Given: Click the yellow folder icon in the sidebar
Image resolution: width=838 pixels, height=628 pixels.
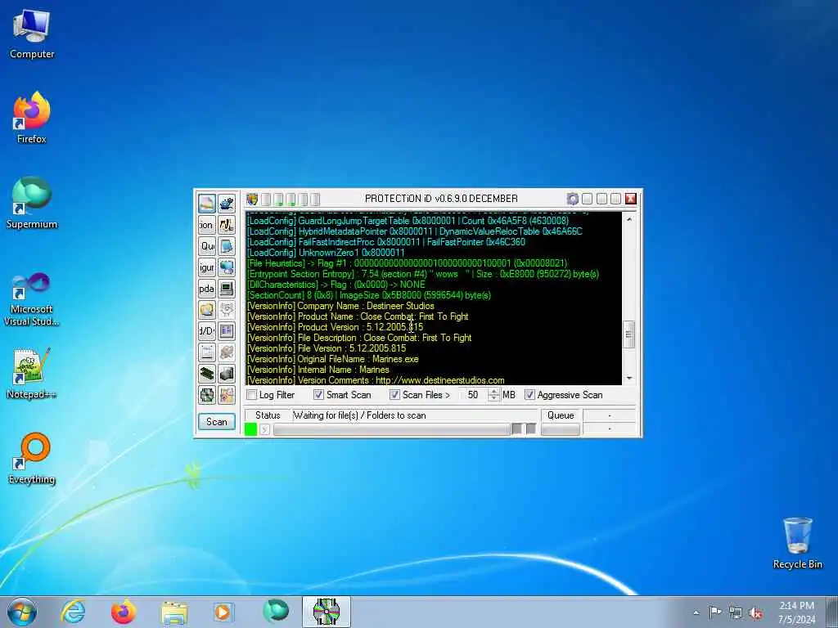Looking at the screenshot, I should [207, 310].
